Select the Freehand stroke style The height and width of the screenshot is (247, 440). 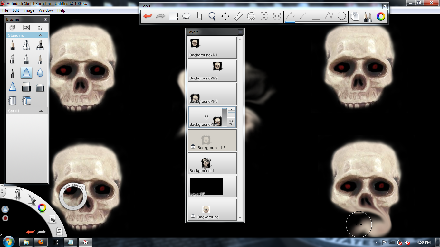(x=290, y=16)
